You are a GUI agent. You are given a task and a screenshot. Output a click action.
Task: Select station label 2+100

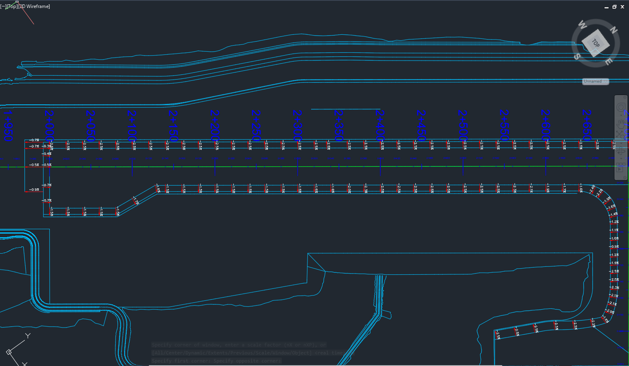[132, 126]
